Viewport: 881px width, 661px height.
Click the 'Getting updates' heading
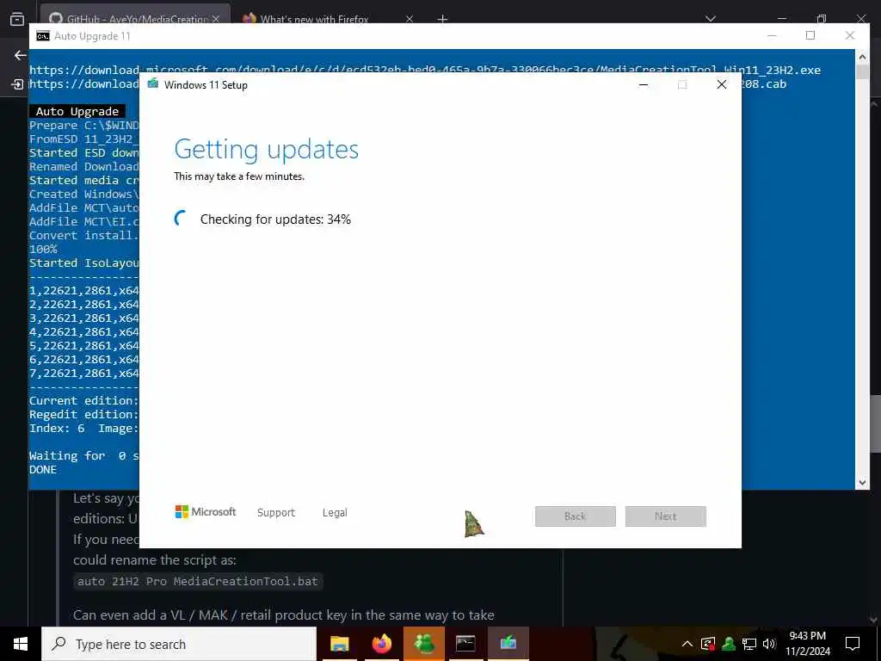tap(267, 149)
